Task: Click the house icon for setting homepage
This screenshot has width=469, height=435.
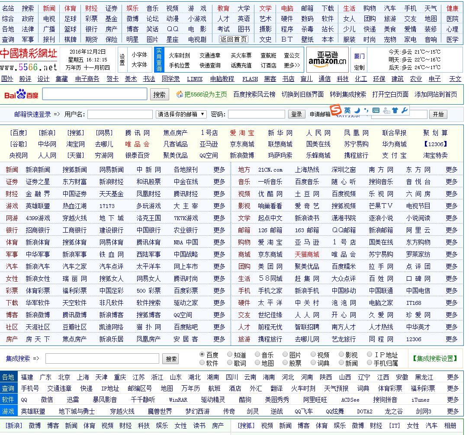Action: [180, 94]
